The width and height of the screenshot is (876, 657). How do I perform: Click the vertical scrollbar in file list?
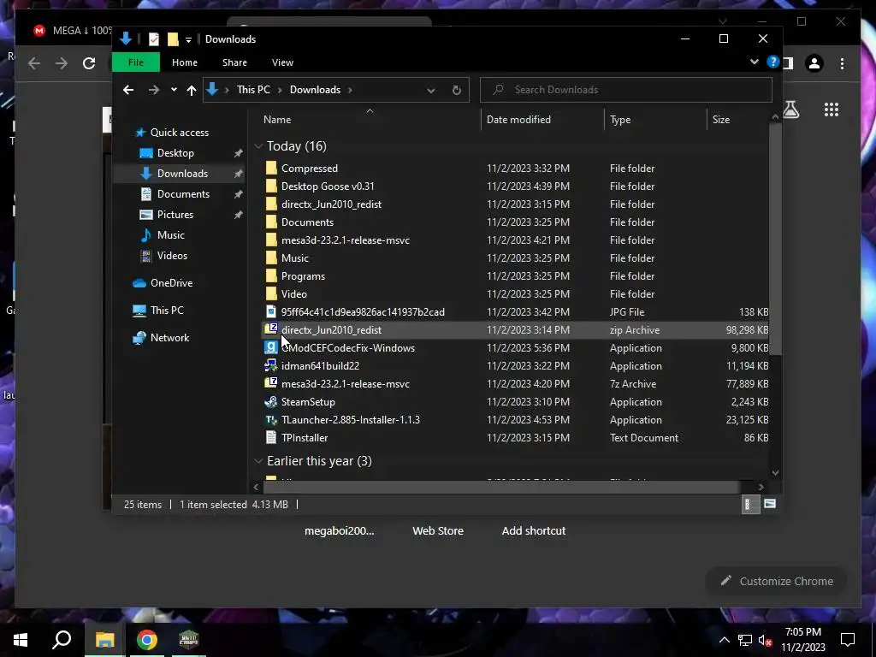point(775,238)
